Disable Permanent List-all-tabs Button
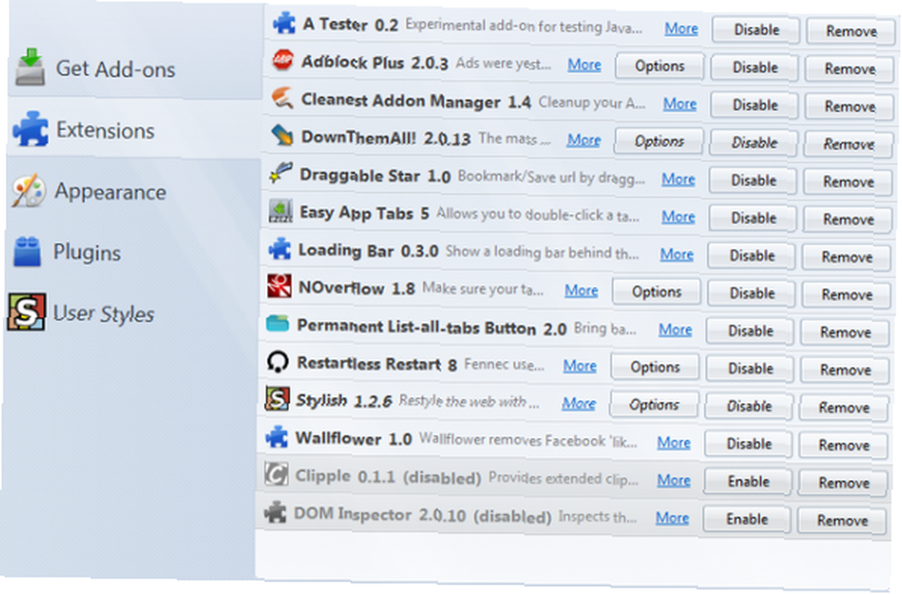This screenshot has height=594, width=902. (x=750, y=331)
